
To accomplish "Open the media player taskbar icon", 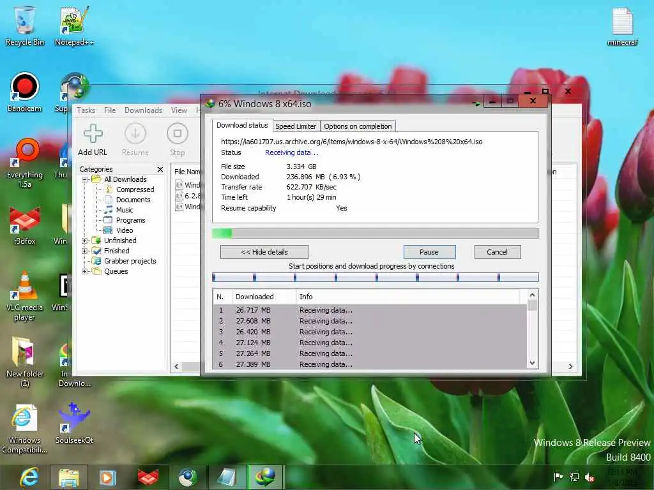I will tap(107, 477).
